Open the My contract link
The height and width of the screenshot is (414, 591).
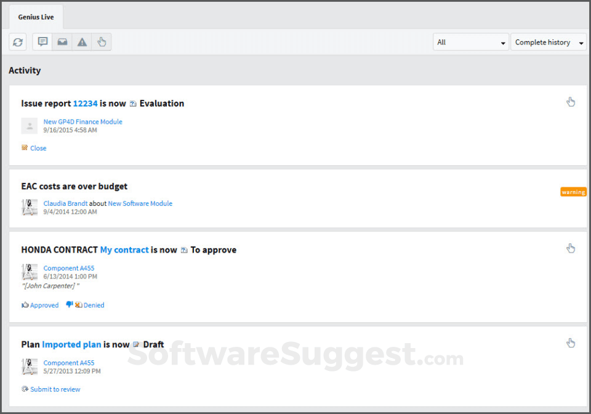(124, 250)
